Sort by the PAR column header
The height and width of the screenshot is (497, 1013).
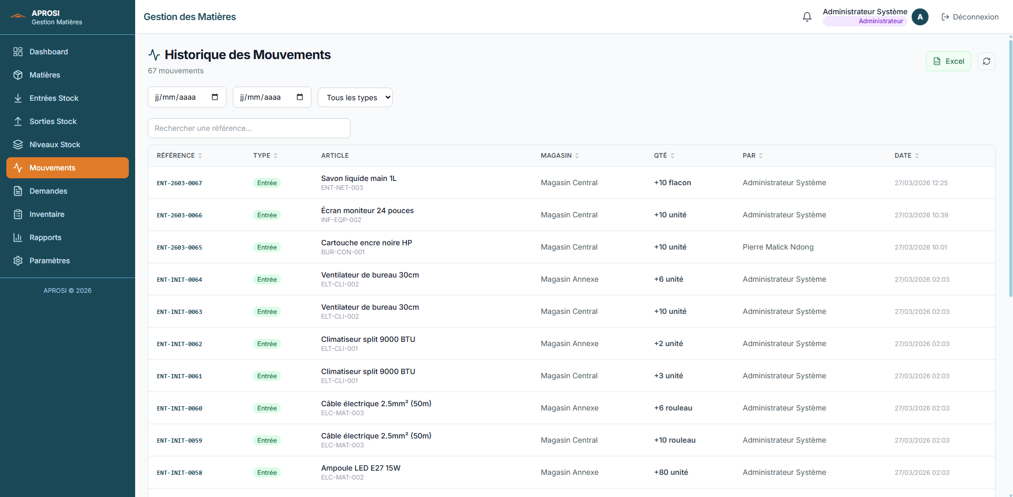(753, 156)
